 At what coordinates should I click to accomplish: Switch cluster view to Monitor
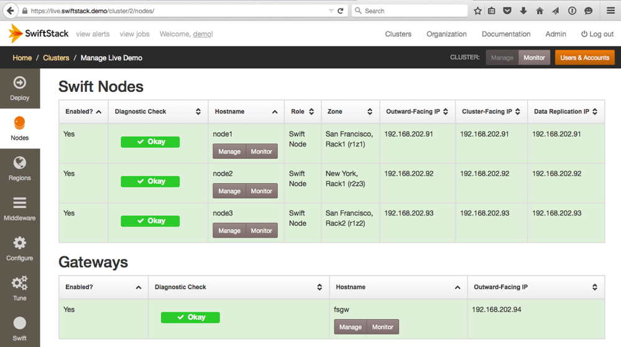(534, 57)
